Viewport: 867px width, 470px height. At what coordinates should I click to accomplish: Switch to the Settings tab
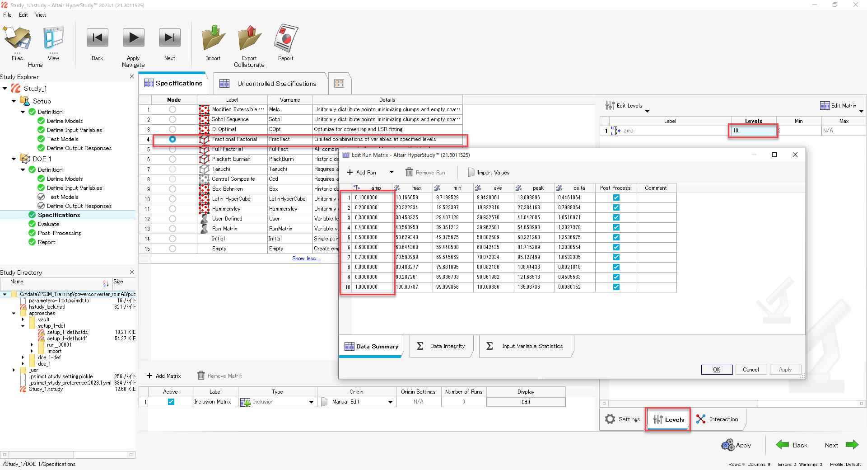pyautogui.click(x=623, y=419)
